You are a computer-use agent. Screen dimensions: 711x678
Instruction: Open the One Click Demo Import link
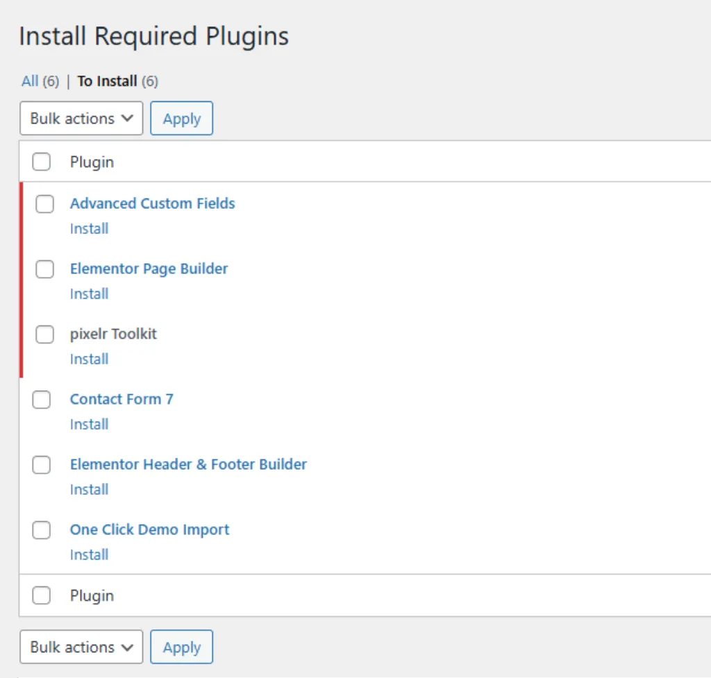click(149, 529)
